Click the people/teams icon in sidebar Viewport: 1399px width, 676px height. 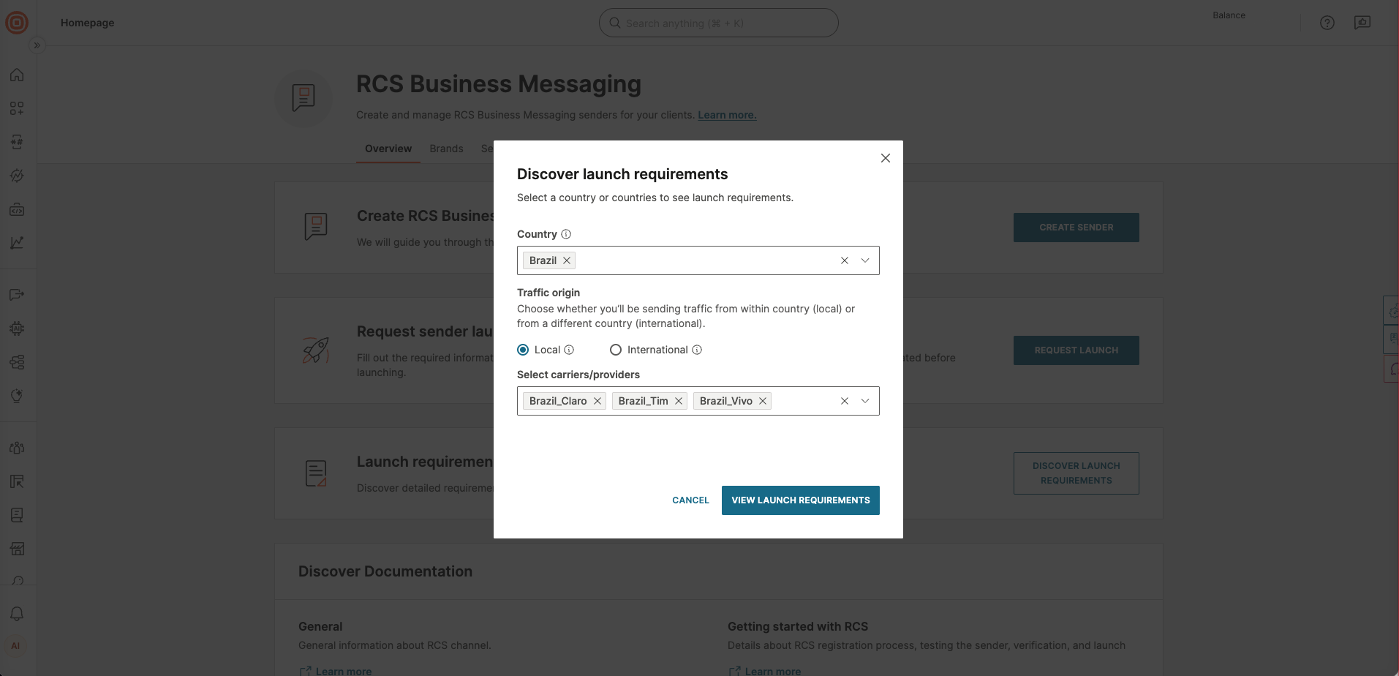coord(17,447)
